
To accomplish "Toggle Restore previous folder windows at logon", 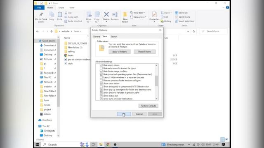I will coord(101,81).
